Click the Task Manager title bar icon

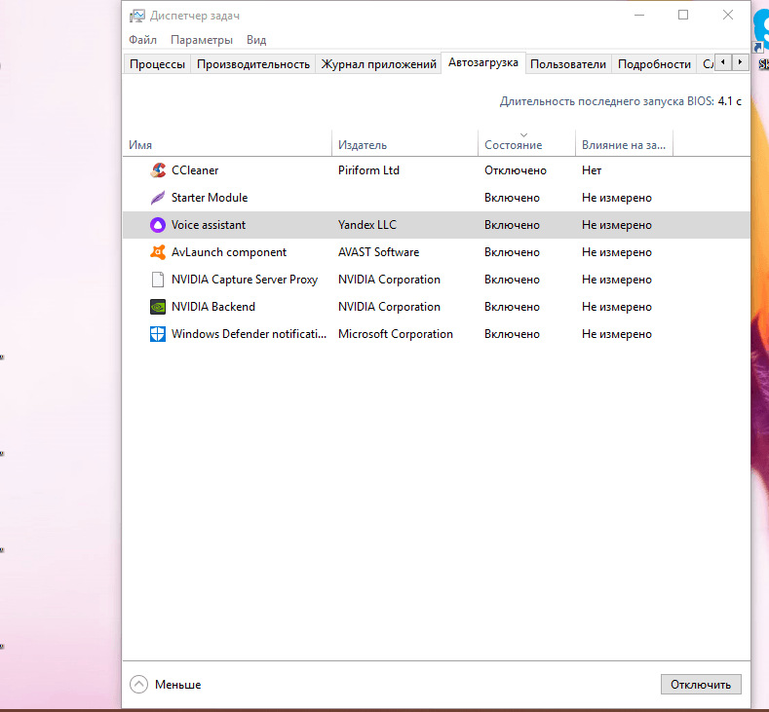click(137, 16)
